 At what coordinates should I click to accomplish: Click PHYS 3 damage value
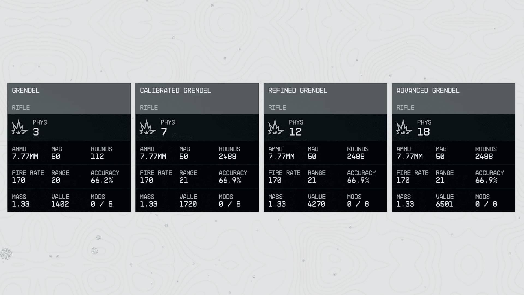(x=36, y=132)
